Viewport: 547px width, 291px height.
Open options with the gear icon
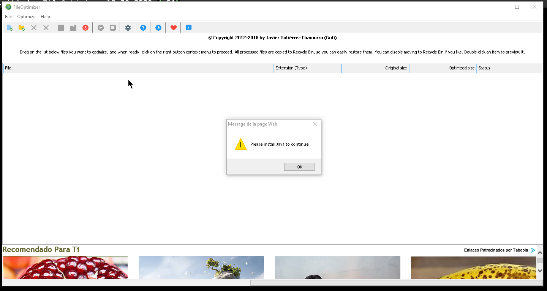click(x=128, y=28)
